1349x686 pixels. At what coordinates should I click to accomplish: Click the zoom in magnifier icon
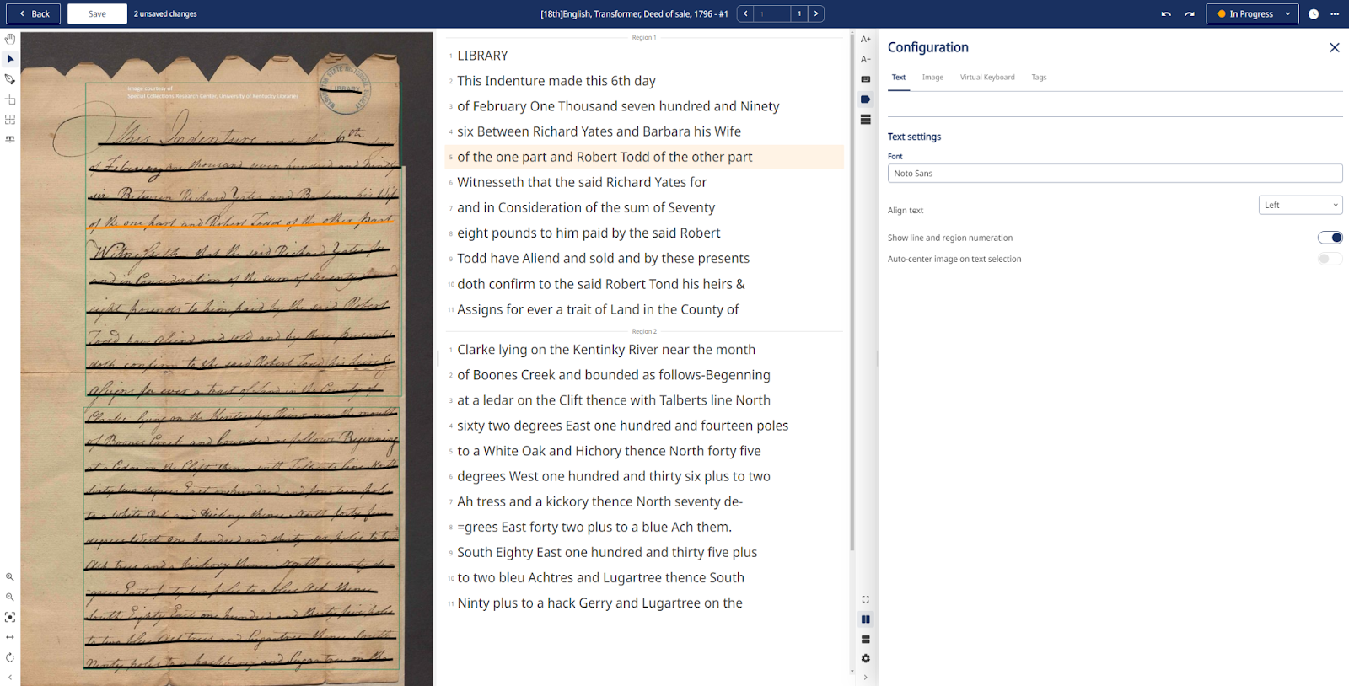[x=10, y=577]
